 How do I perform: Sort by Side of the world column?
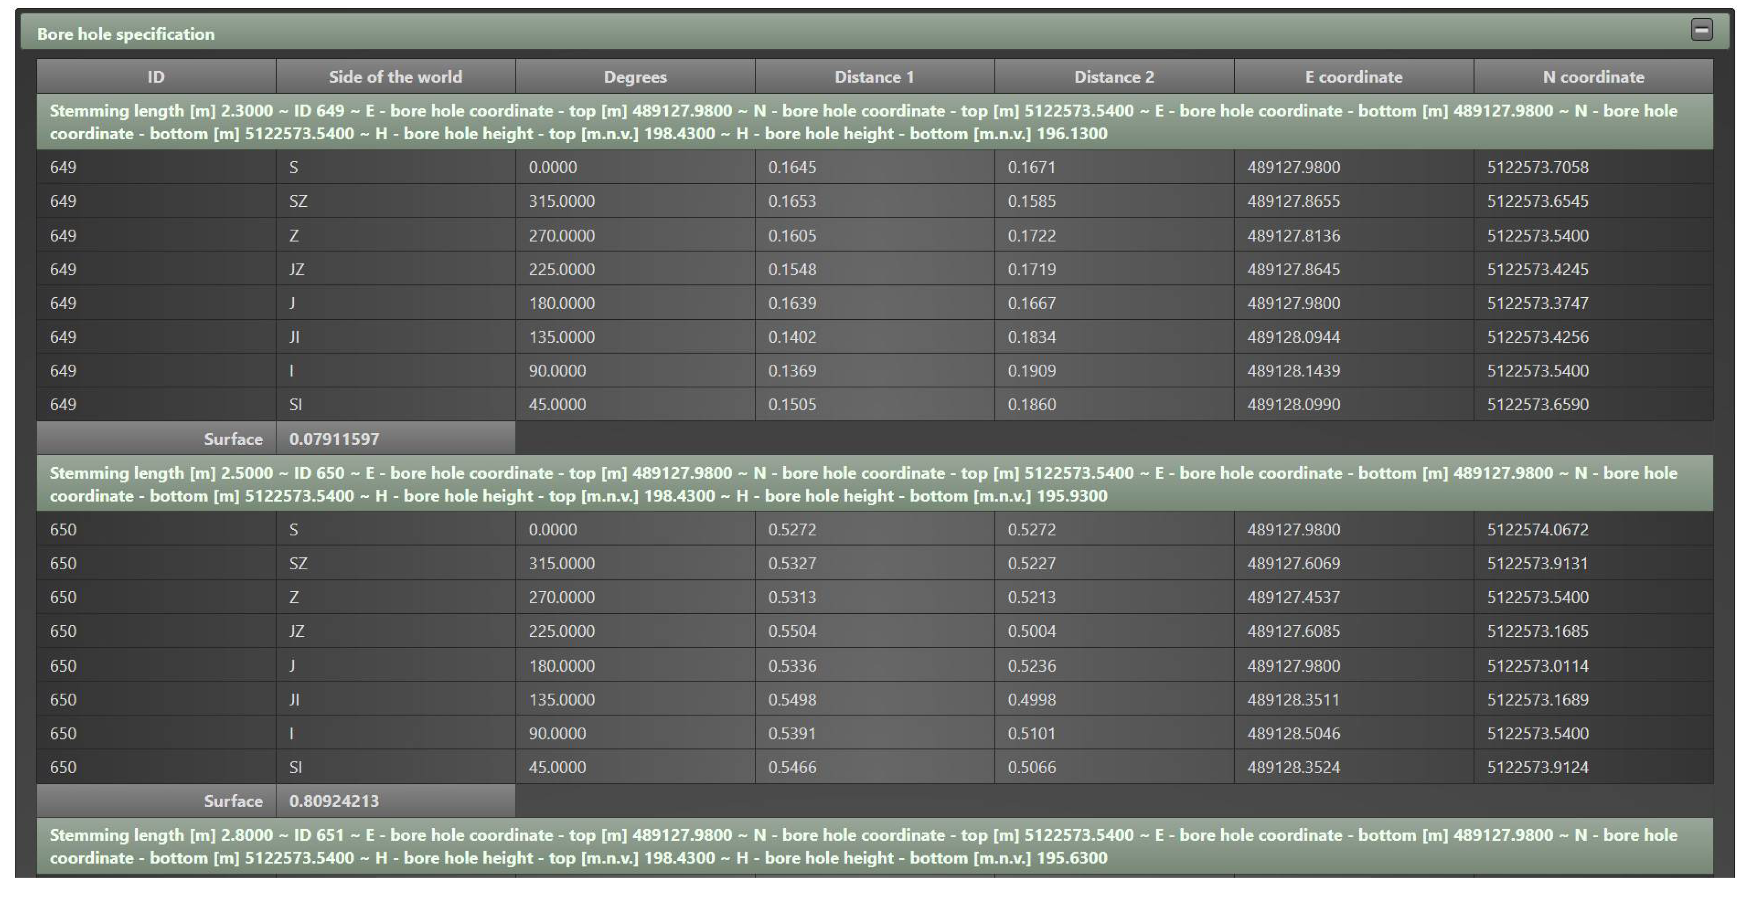395,77
